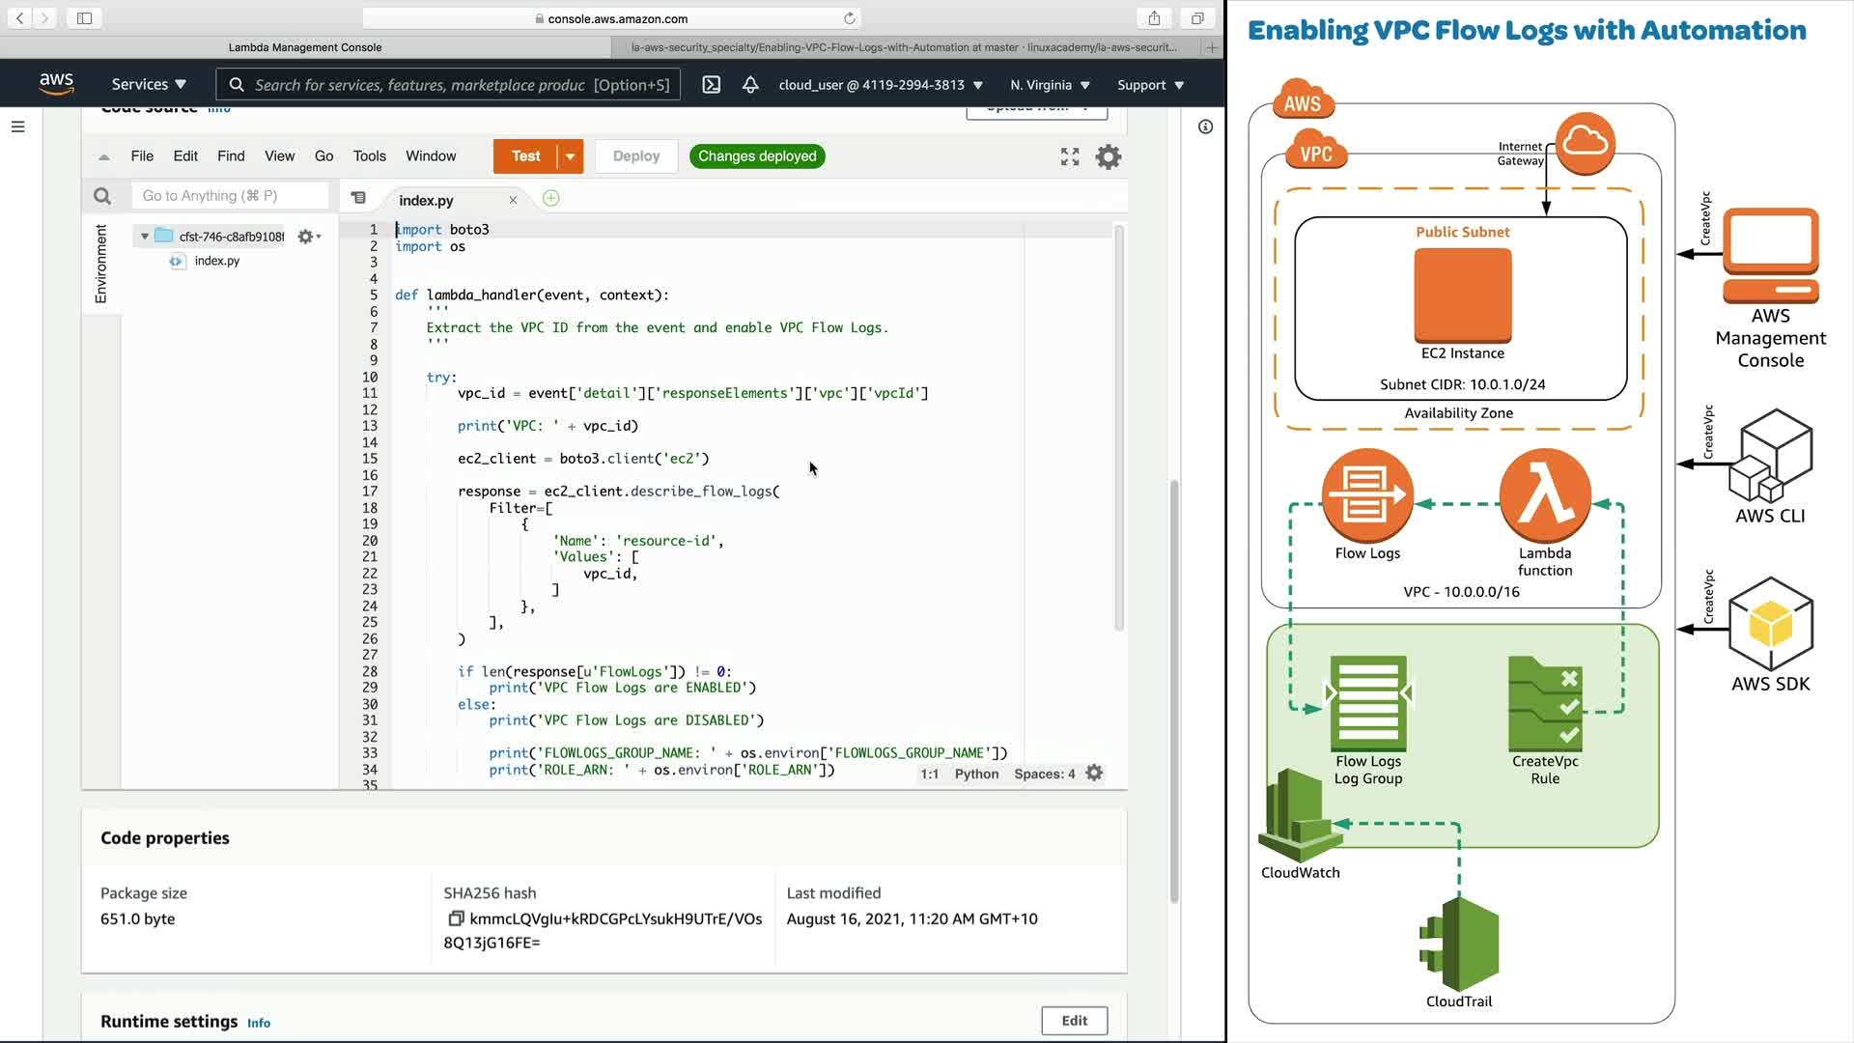Click the Go to Anything input field
Screen dimensions: 1854x1043
230,196
